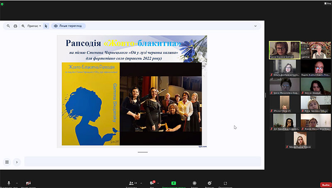Screen dimensions: 332x188
Task: Open the Chat with unread badge
Action: pyautogui.click(x=152, y=183)
